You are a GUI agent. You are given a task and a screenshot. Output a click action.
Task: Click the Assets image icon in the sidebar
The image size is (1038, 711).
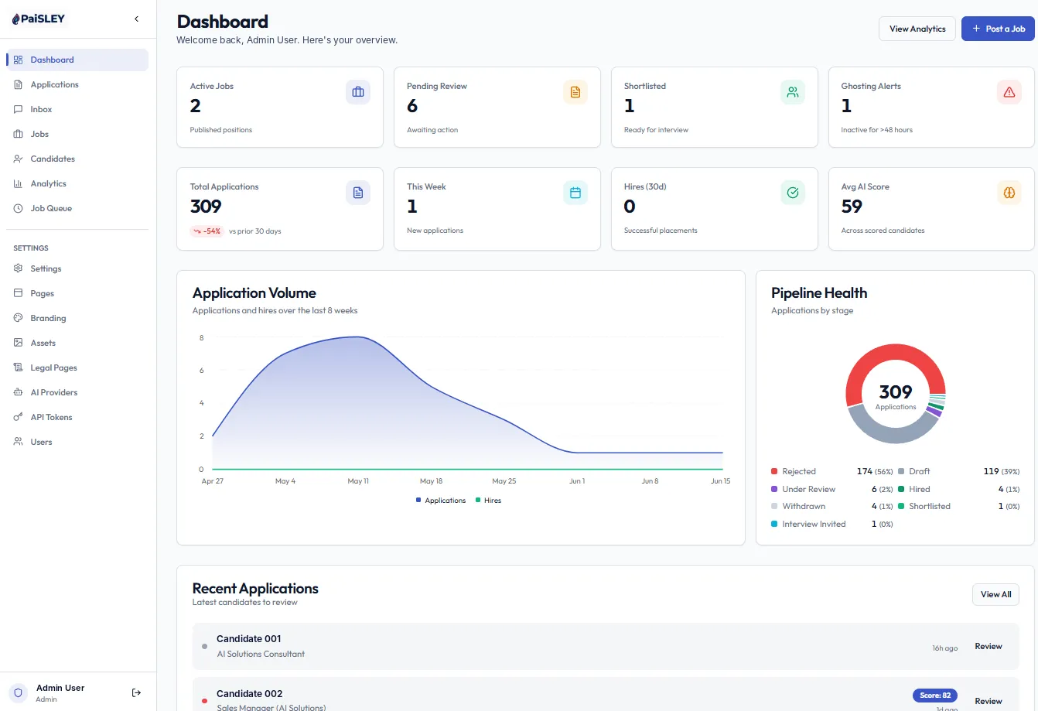(x=19, y=343)
